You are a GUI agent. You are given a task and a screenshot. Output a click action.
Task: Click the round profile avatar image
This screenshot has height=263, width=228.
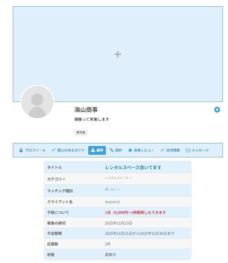(37, 102)
